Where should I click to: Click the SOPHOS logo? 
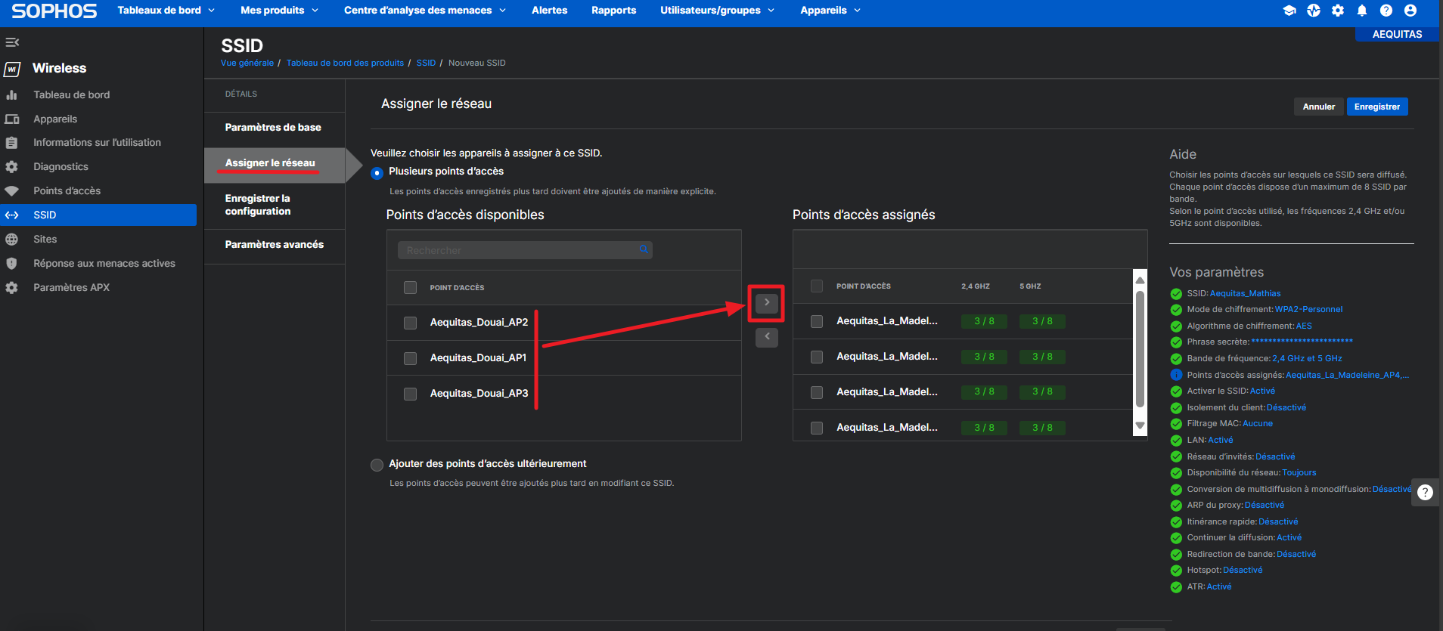coord(54,11)
